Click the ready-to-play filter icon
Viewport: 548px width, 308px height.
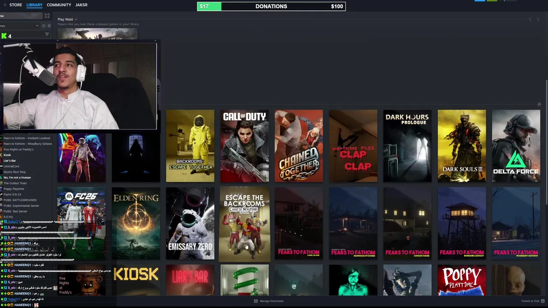(x=49, y=26)
